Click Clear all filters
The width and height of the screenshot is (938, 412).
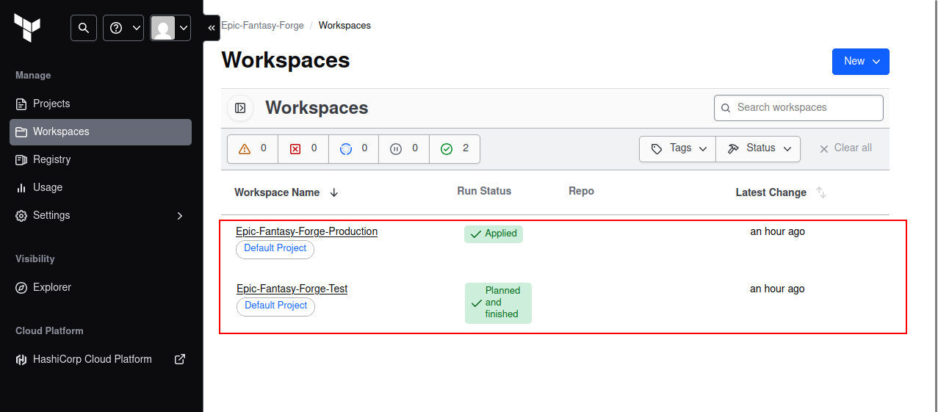[845, 148]
